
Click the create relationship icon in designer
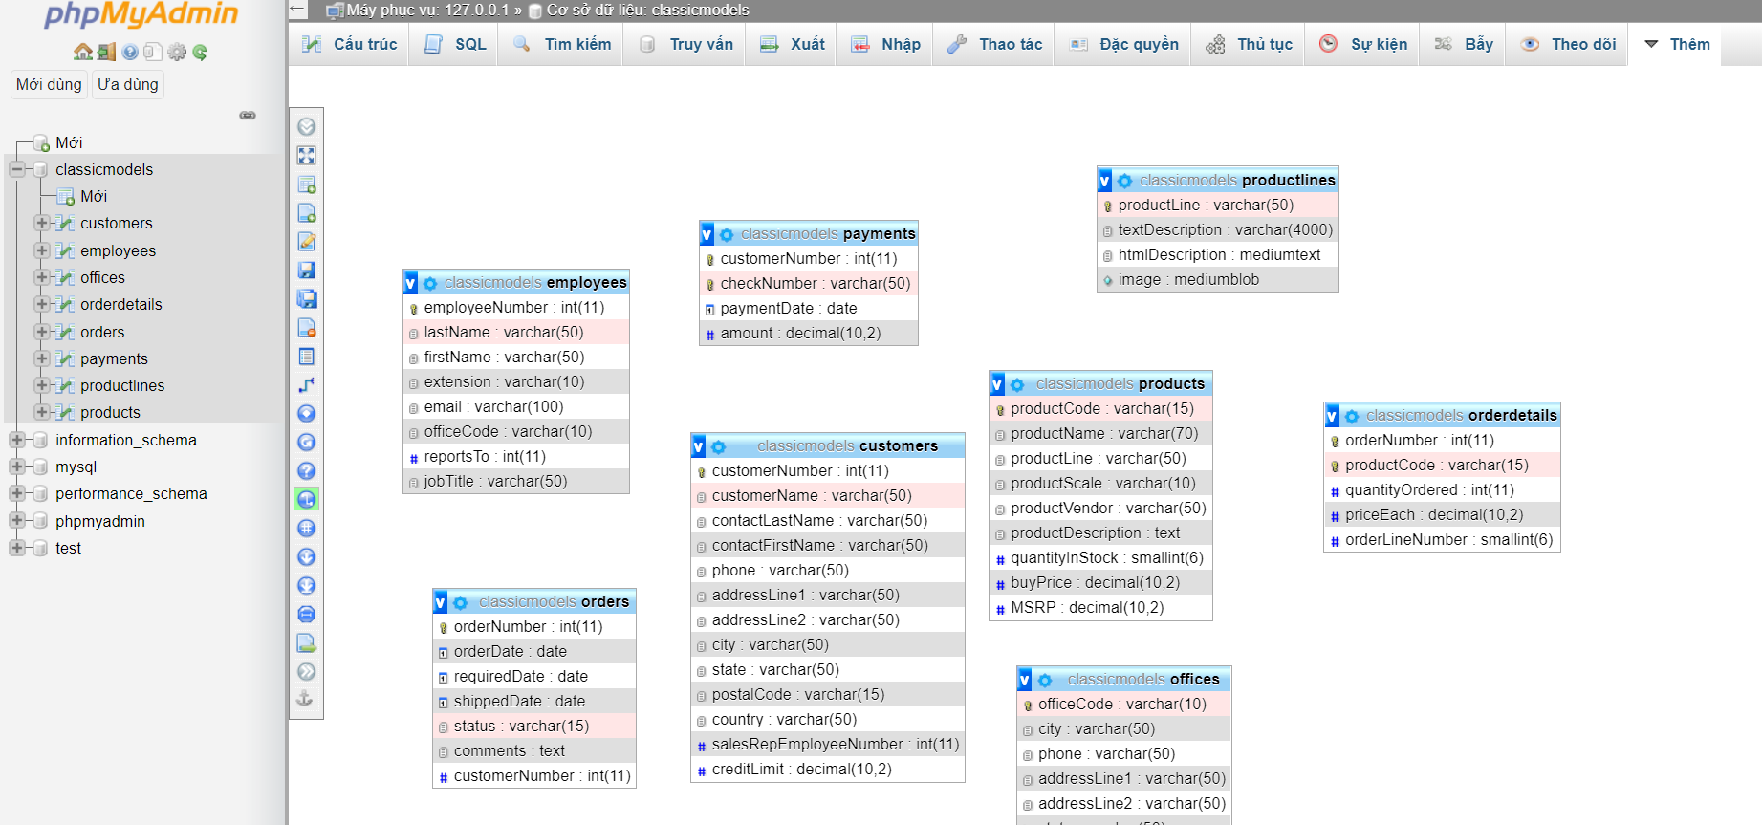click(306, 385)
